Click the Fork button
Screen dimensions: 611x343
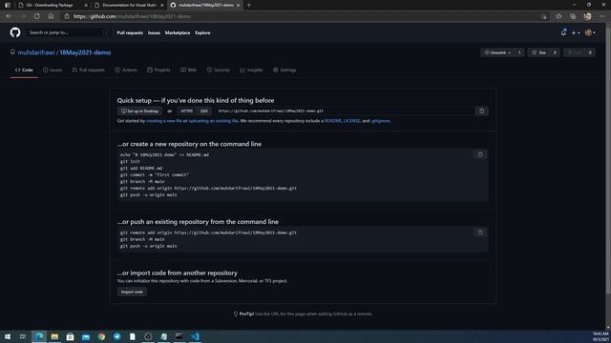575,52
